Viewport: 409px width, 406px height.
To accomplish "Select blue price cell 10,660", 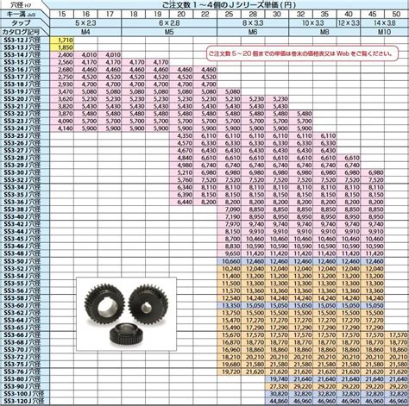I will coord(229,261).
